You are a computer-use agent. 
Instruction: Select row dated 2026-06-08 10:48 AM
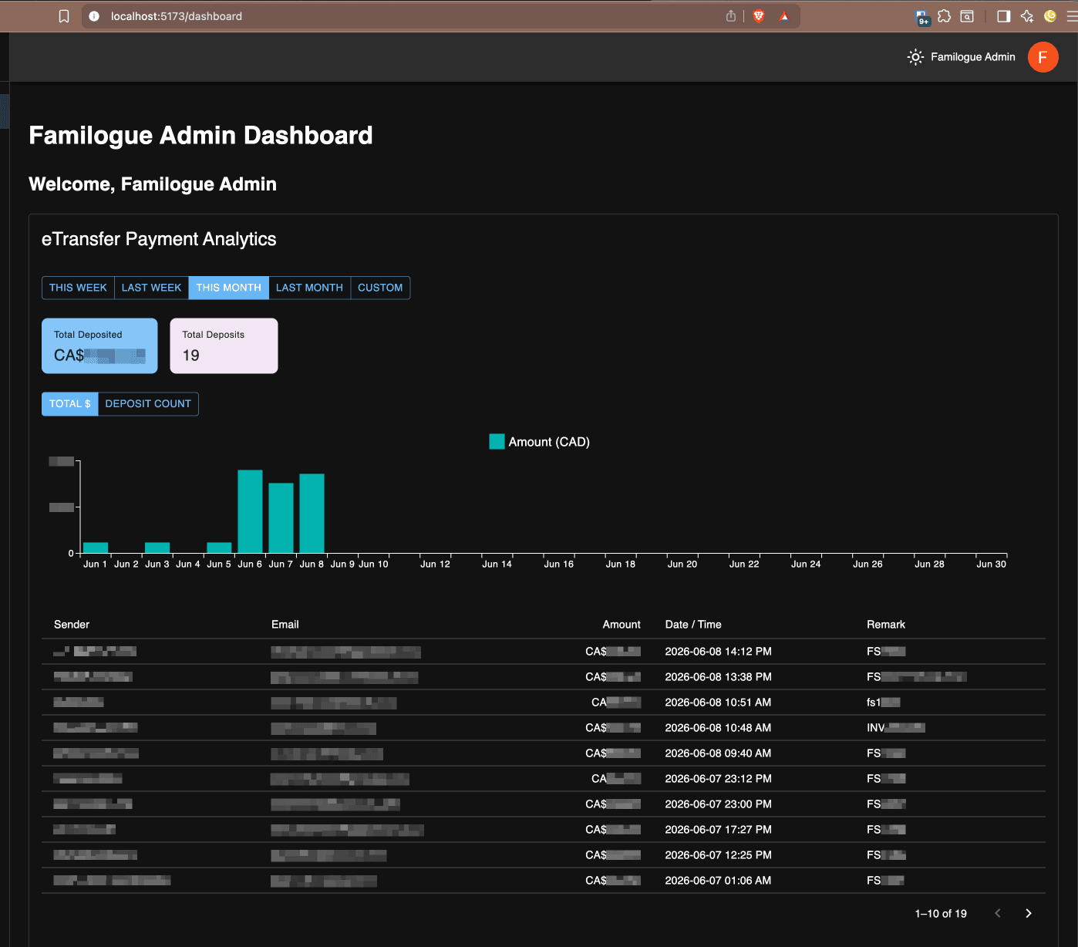(544, 728)
